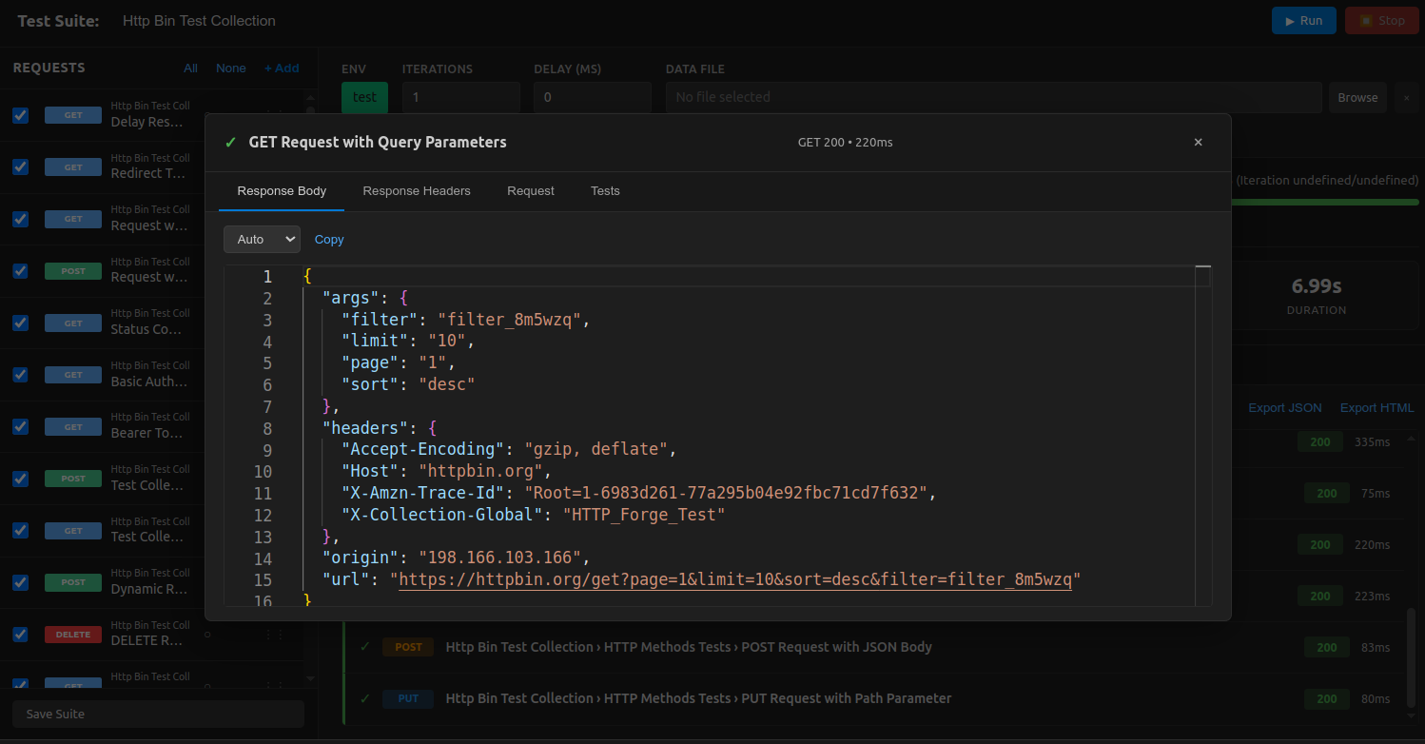The height and width of the screenshot is (744, 1425).
Task: Click the POST badge on Dynamic R request
Action: coord(73,581)
